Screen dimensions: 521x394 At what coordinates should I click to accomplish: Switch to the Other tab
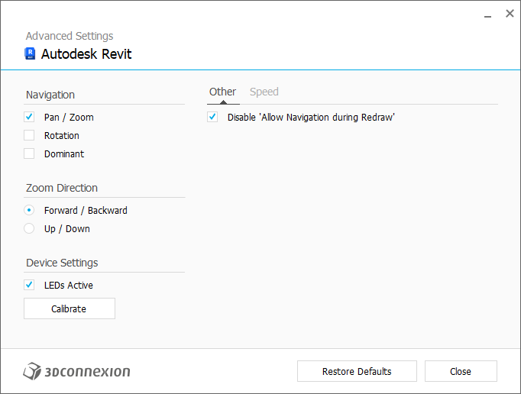[x=222, y=92]
